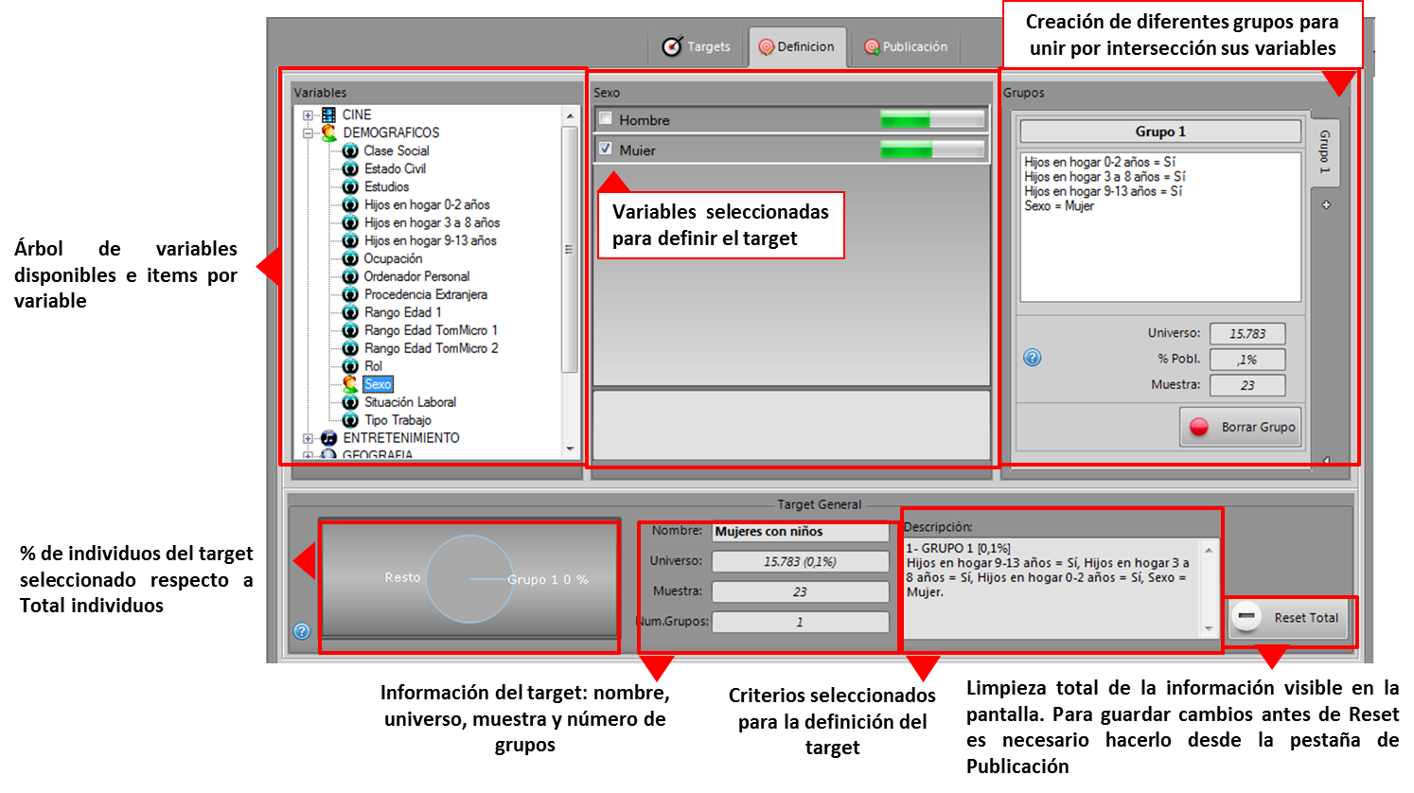
Task: Click the CINE film strip icon
Action: coord(328,115)
